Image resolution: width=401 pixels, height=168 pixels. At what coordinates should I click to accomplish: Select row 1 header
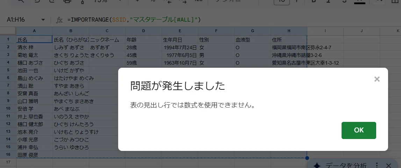tap(8, 39)
